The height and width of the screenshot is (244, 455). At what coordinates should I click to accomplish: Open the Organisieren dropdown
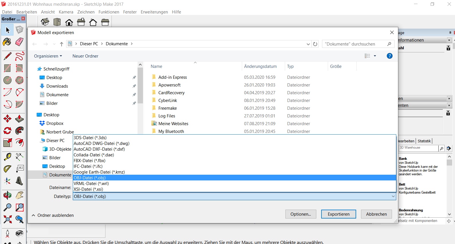tap(48, 56)
